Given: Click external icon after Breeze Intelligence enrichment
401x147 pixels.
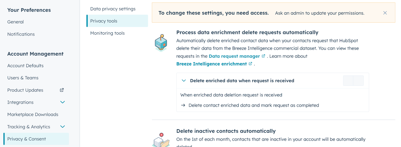Looking at the screenshot, I should coord(250,64).
